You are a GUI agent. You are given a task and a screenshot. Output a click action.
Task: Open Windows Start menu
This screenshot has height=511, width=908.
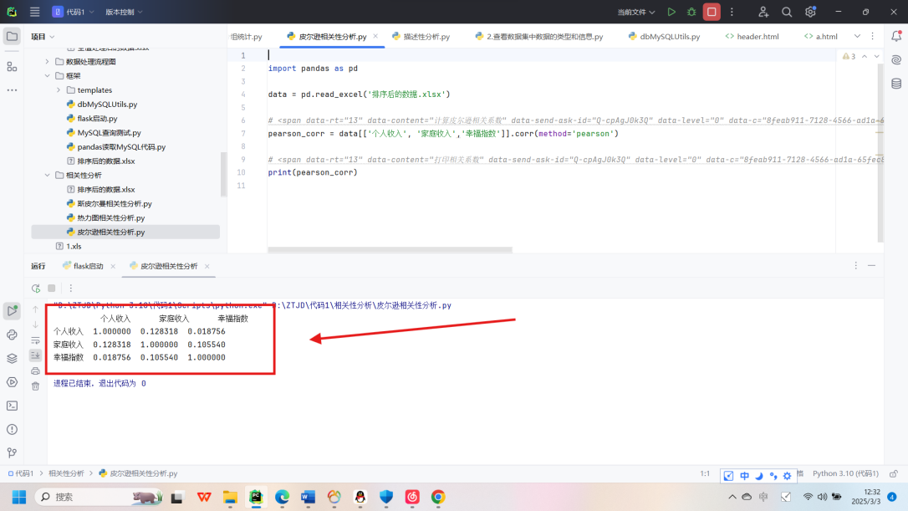click(x=19, y=497)
